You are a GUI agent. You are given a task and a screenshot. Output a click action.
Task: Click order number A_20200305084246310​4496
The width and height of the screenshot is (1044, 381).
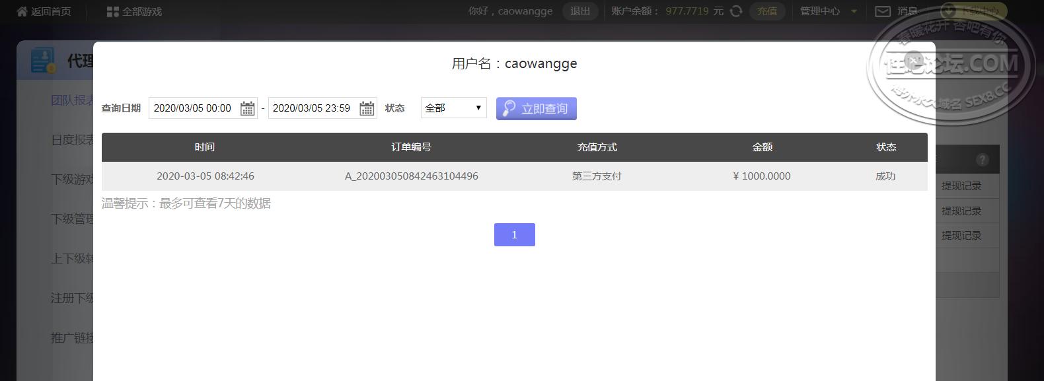tap(411, 176)
